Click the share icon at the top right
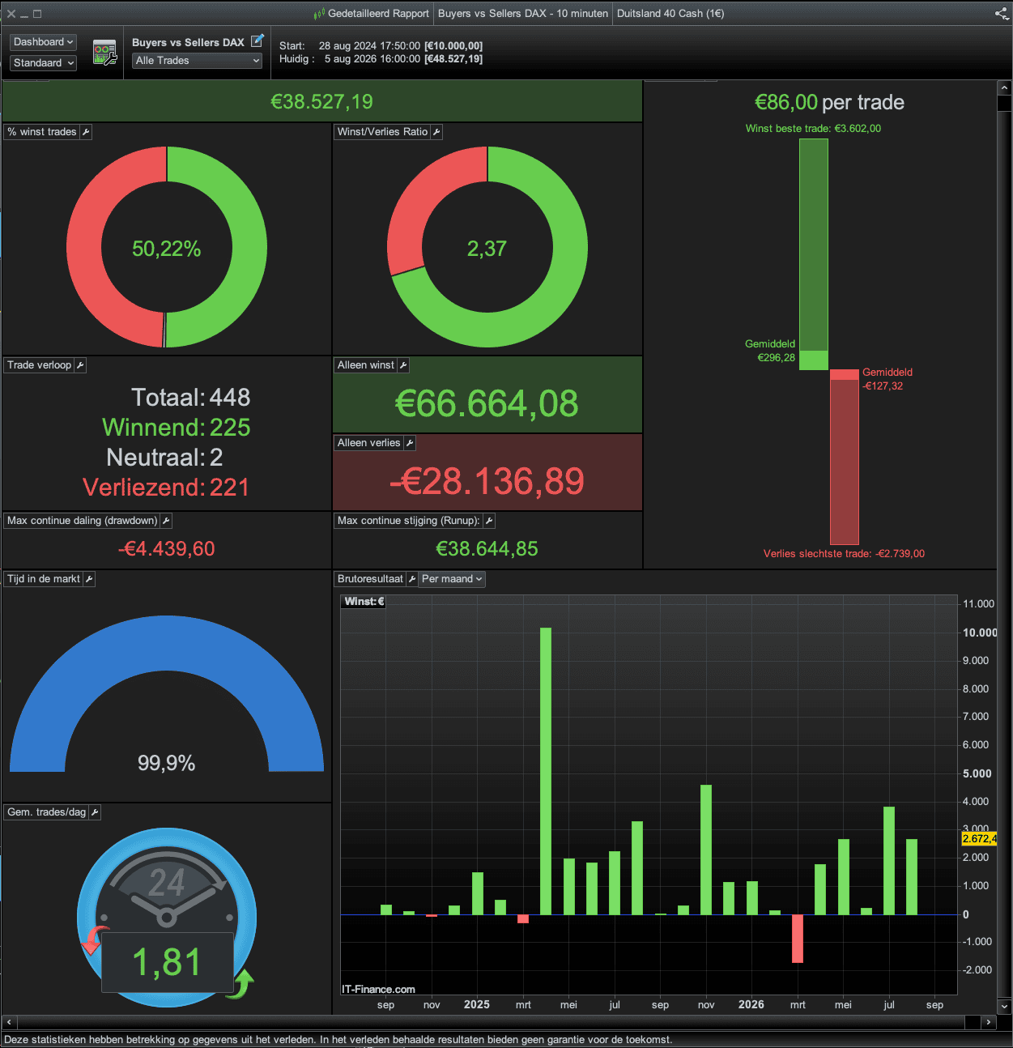This screenshot has height=1048, width=1013. pos(1002,13)
